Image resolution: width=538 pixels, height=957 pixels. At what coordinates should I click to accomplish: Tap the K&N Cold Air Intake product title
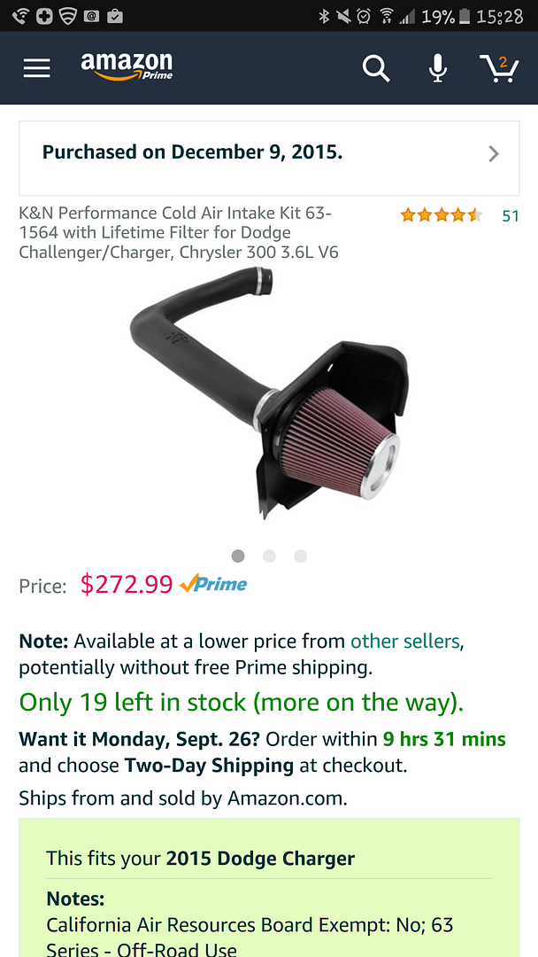pyautogui.click(x=179, y=232)
